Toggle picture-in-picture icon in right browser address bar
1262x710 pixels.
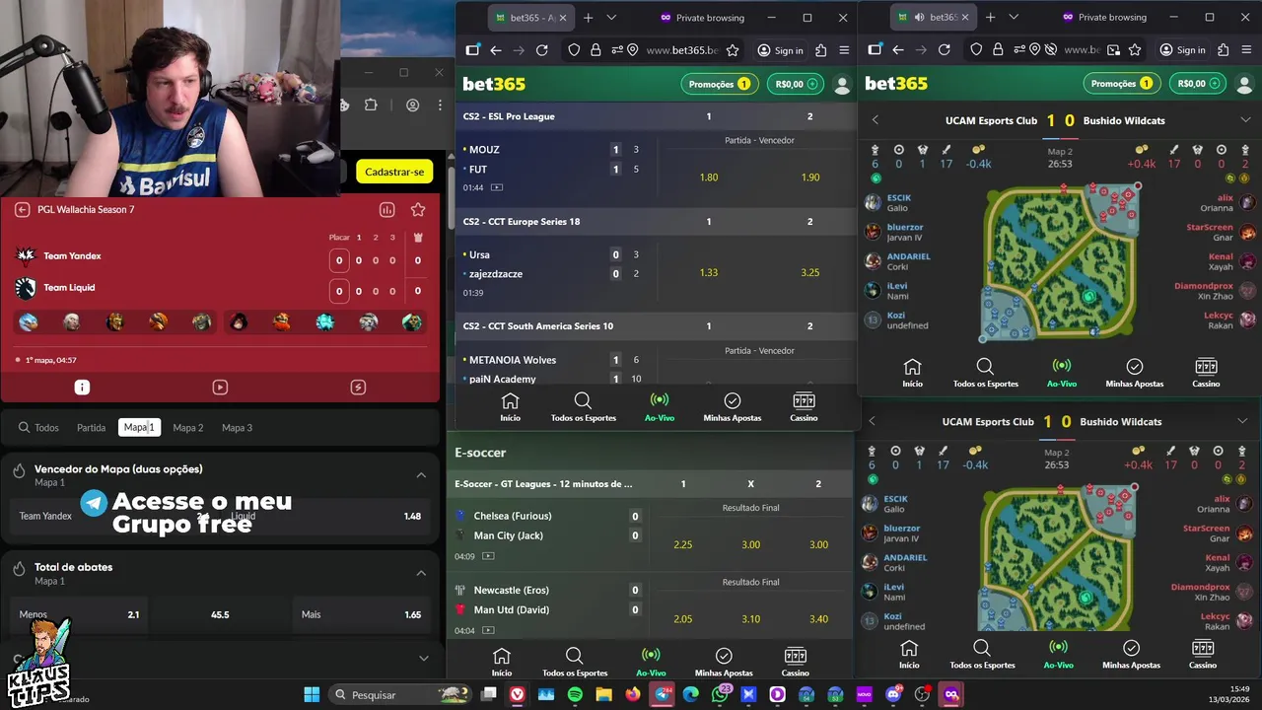pyautogui.click(x=1113, y=50)
